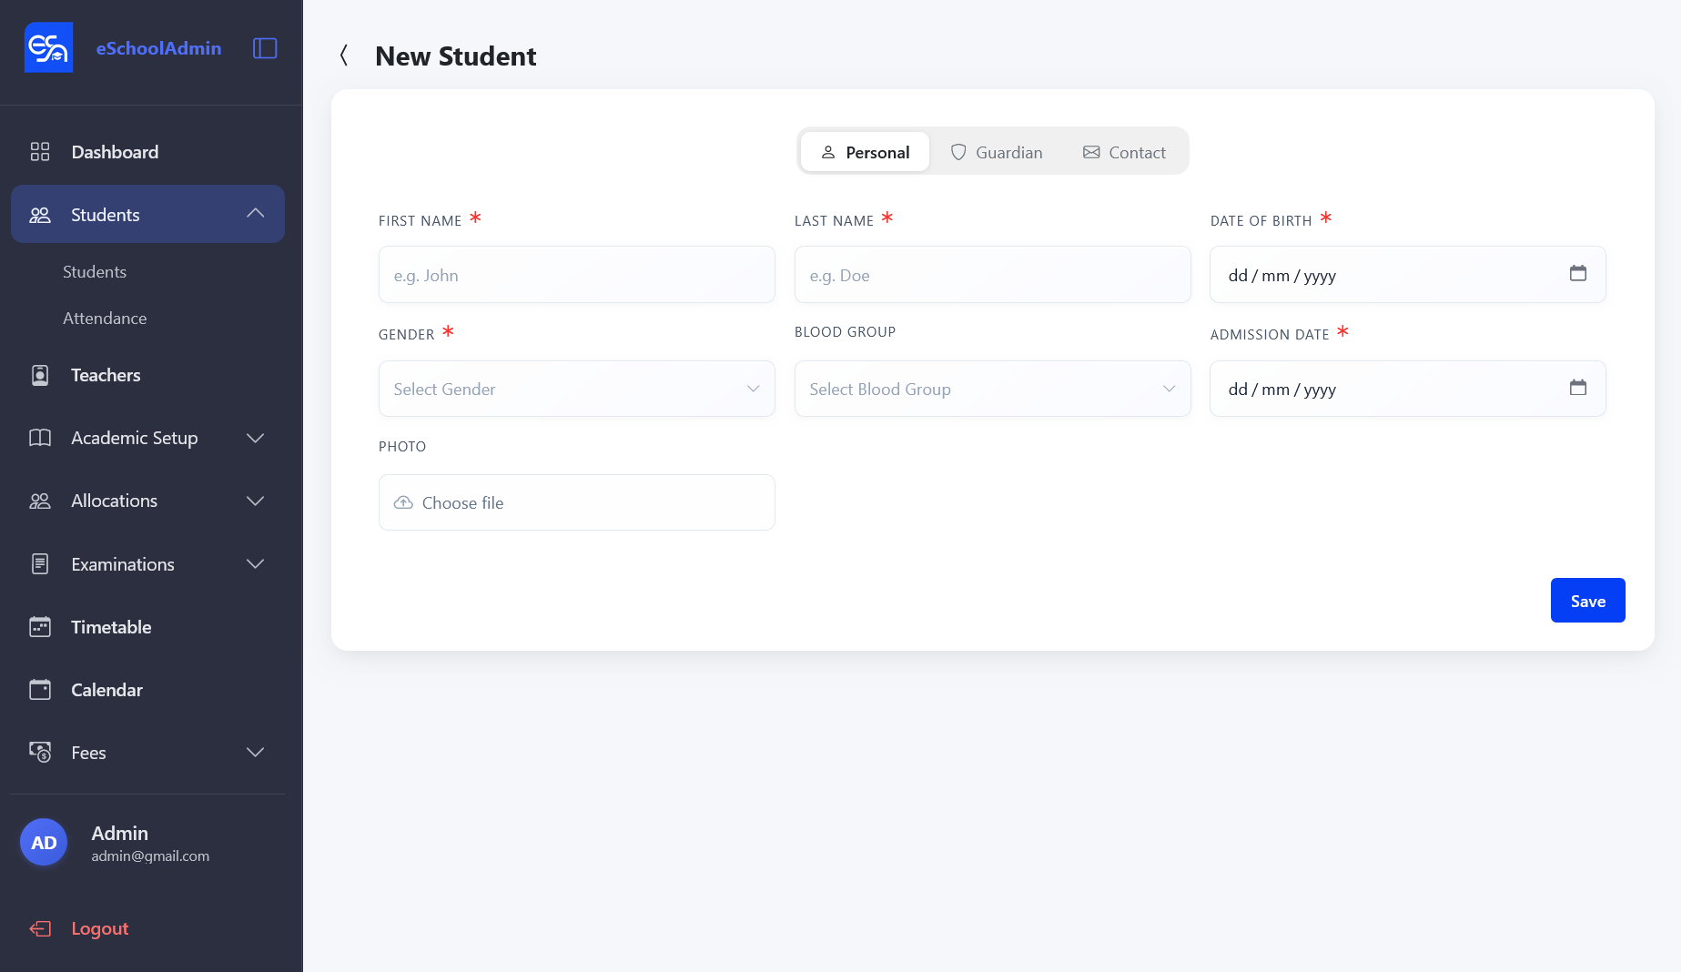Go back using the arrow beside New Student
Screen dimensions: 1682x972
click(344, 56)
